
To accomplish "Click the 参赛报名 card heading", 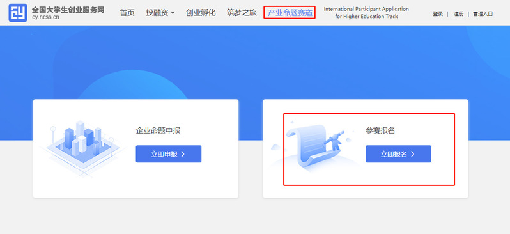I will pyautogui.click(x=380, y=131).
